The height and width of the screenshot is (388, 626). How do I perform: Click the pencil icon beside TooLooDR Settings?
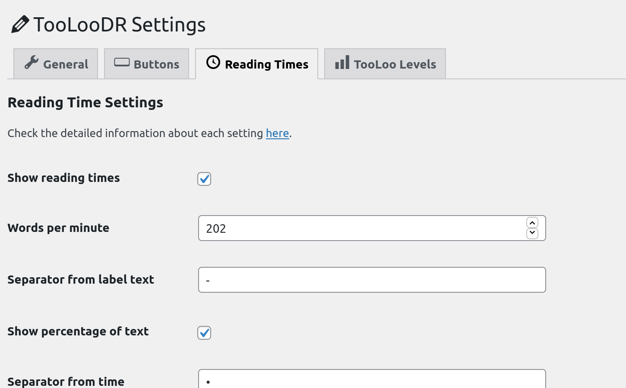point(20,25)
